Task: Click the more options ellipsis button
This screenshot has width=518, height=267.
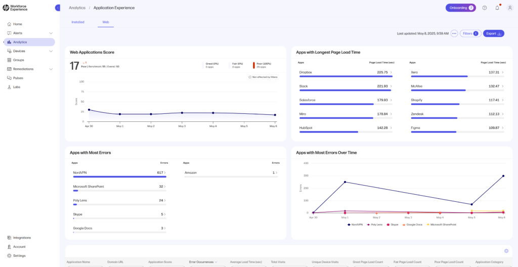Action: [454, 33]
